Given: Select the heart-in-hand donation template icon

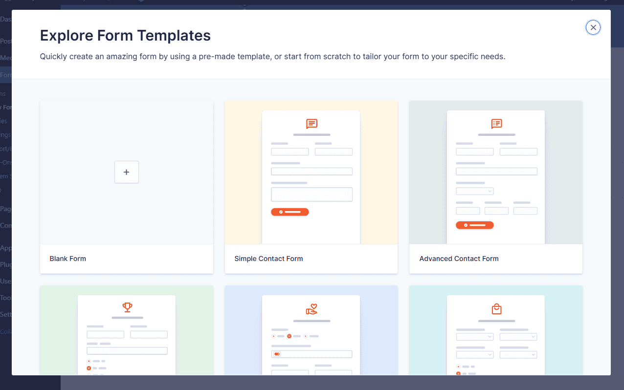Looking at the screenshot, I should pos(312,309).
